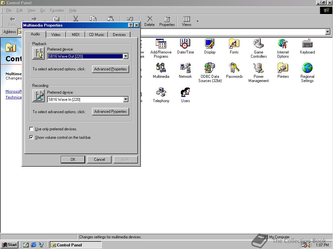Open the Go menu
Screen dimensions: 333x249
click(x=43, y=10)
